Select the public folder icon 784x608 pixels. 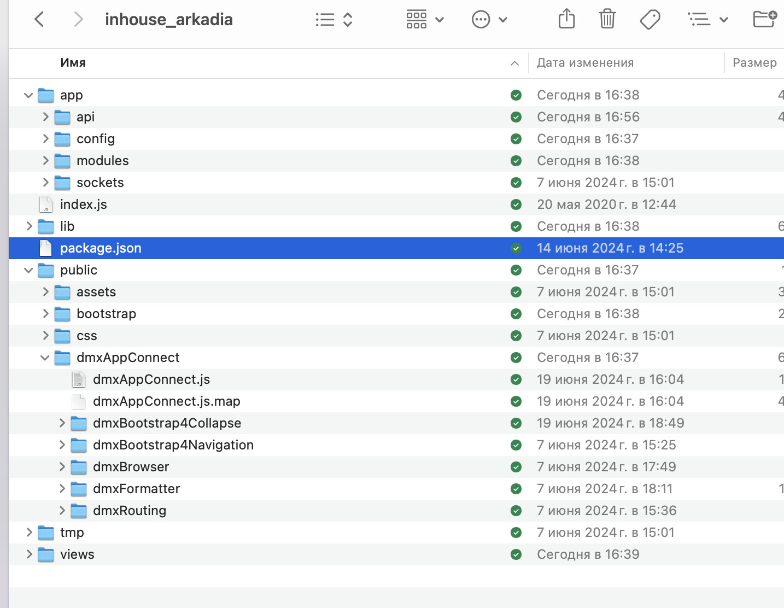(46, 270)
